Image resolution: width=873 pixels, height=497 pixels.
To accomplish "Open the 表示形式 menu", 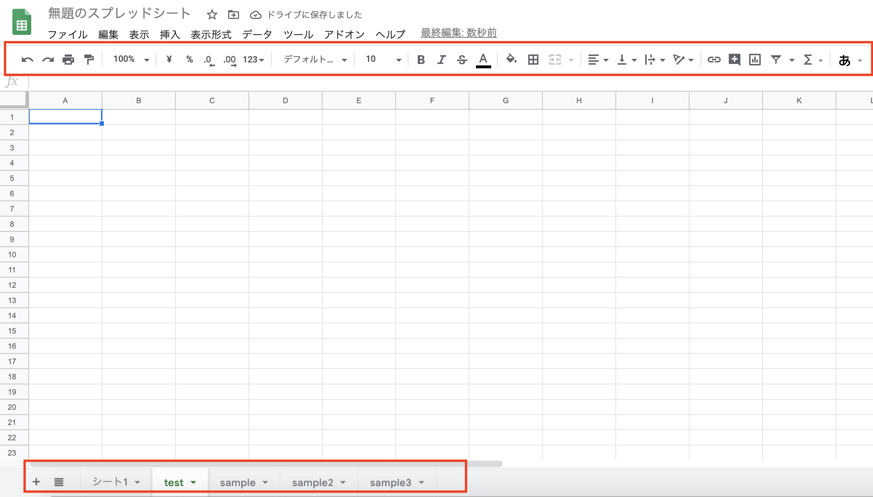I will pyautogui.click(x=211, y=35).
